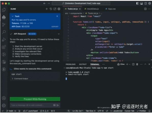This screenshot has height=113, width=152.
Task: Switch to mockData.js editor tab
Action: [92, 9]
